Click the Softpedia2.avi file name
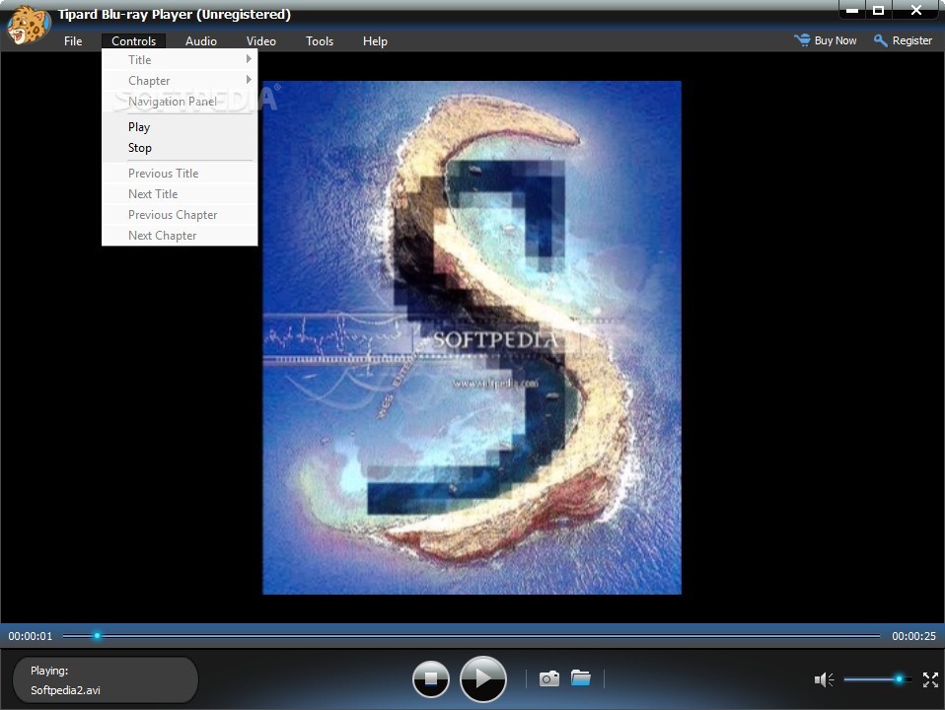Screen dimensions: 945x710 (x=65, y=690)
